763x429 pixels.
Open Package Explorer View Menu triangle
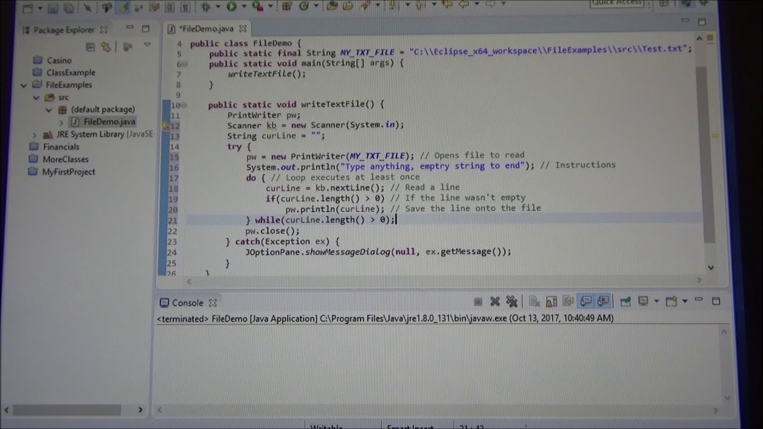147,45
